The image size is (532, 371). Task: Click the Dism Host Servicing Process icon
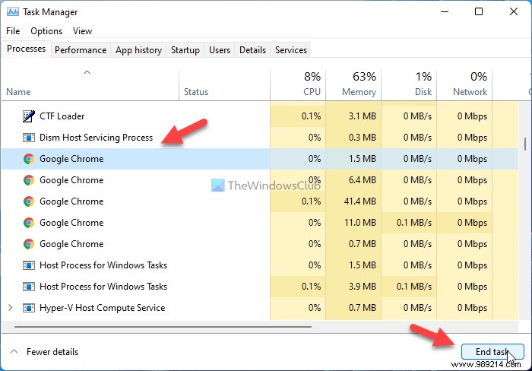click(29, 138)
